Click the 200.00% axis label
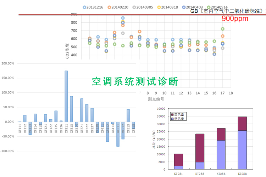Image resolution: width=266 pixels, height=177 pixels. [8, 64]
